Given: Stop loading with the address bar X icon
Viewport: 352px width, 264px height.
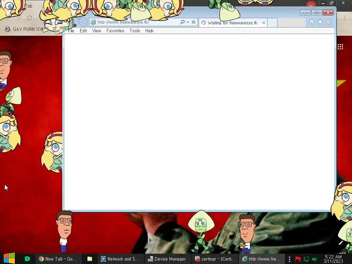Looking at the screenshot, I should point(194,22).
